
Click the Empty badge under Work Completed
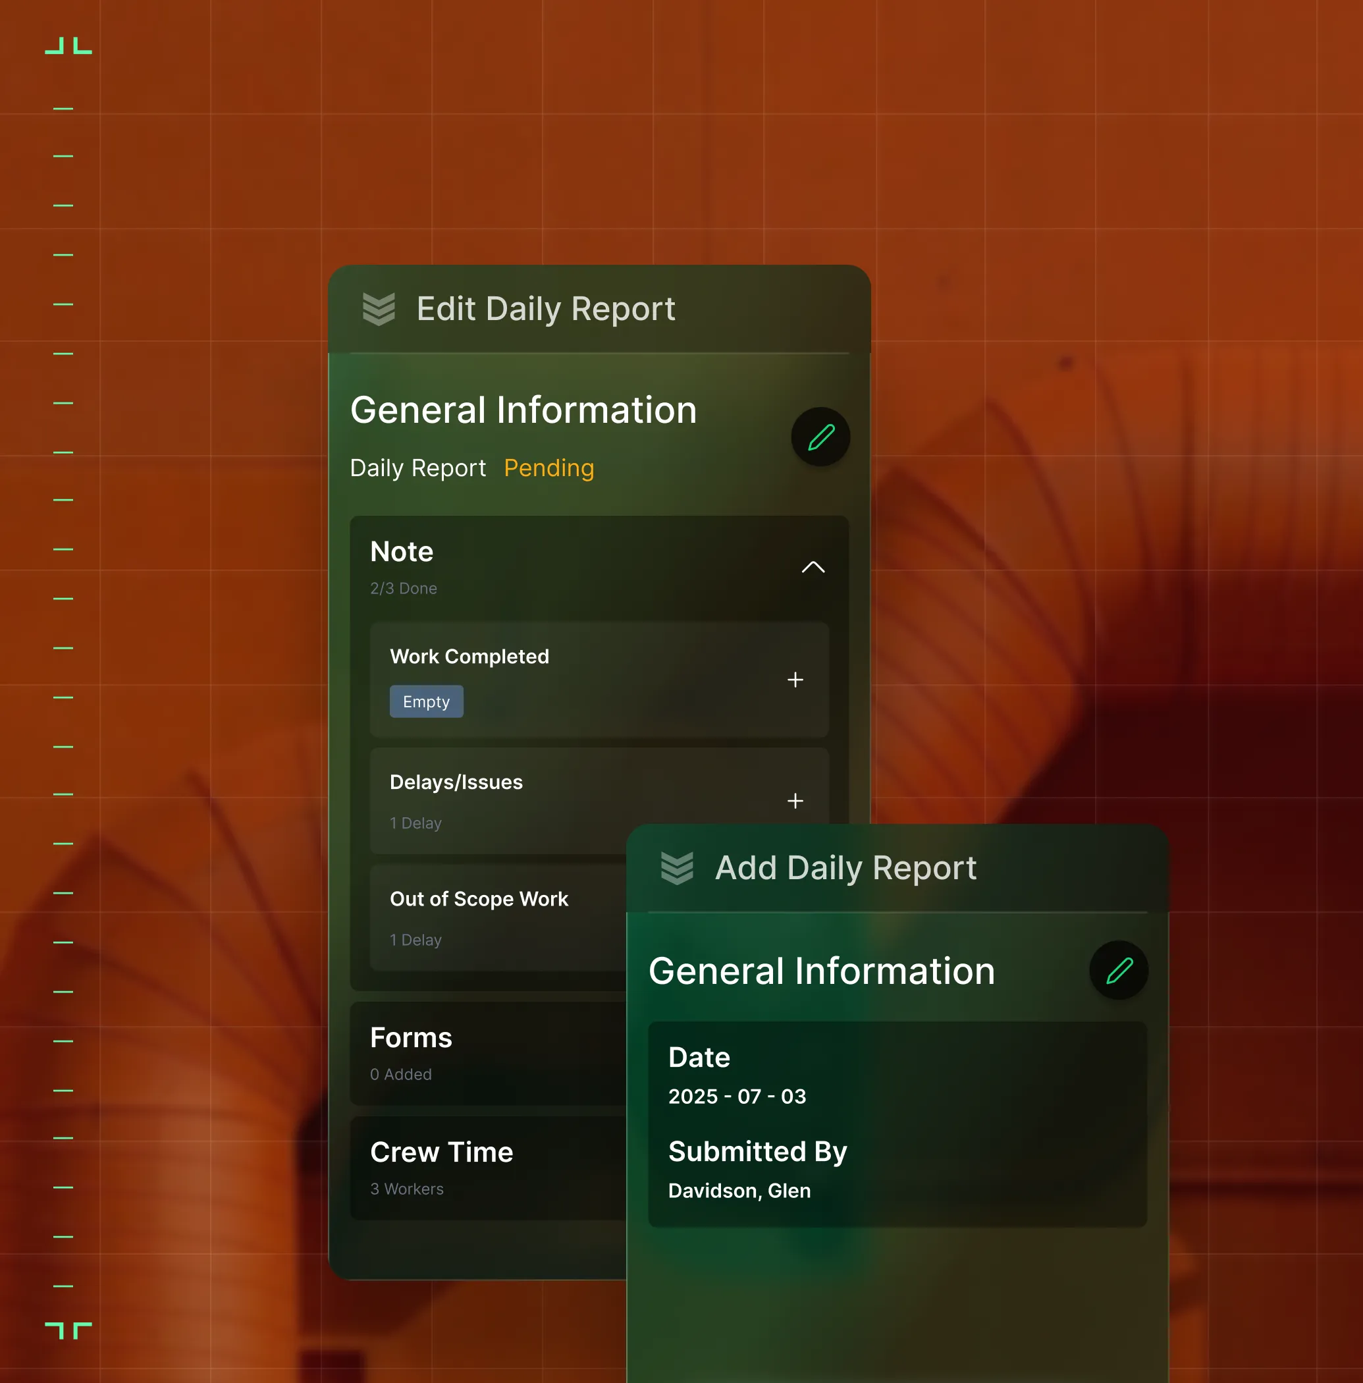(427, 701)
